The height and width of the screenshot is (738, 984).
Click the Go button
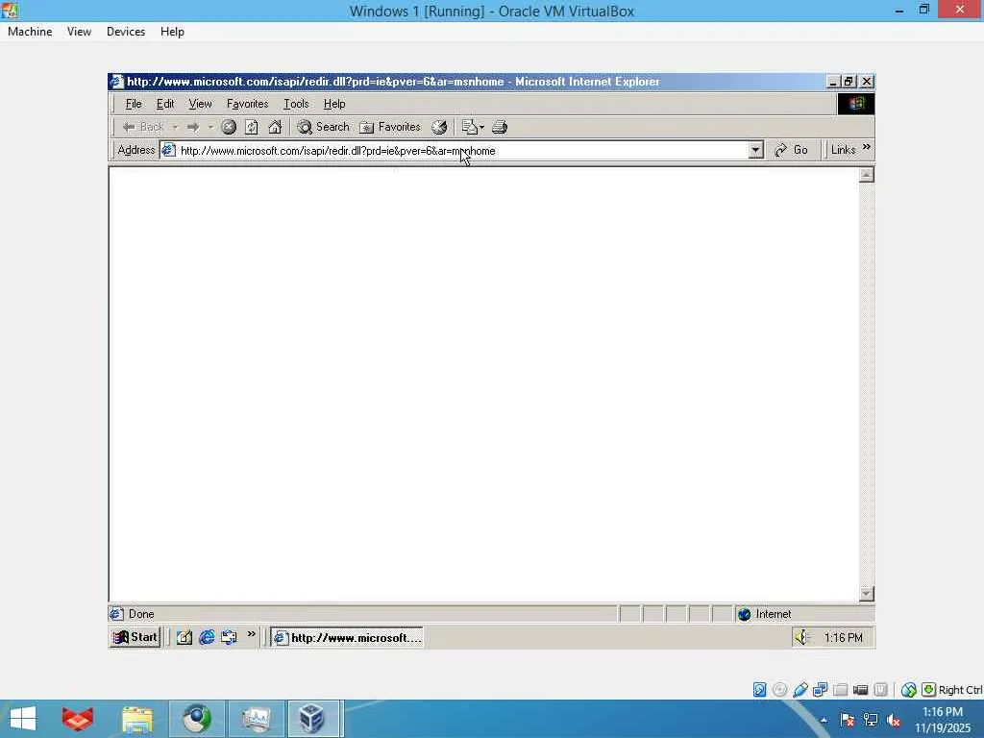click(792, 150)
